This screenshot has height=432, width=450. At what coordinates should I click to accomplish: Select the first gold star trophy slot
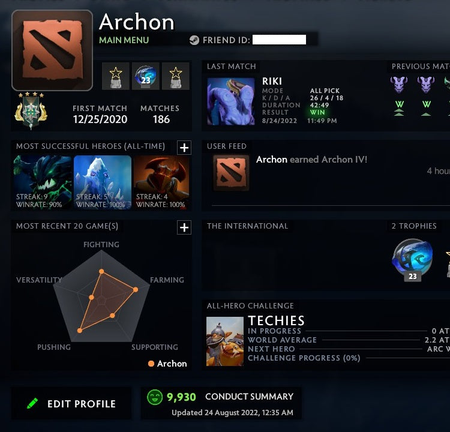pos(116,76)
